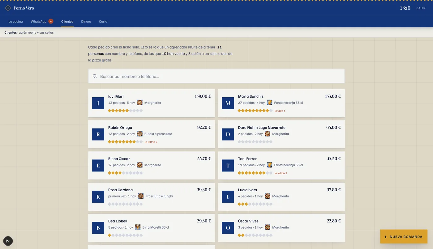Click Óscar Vives's Ó avatar
The image size is (433, 249).
(228, 228)
